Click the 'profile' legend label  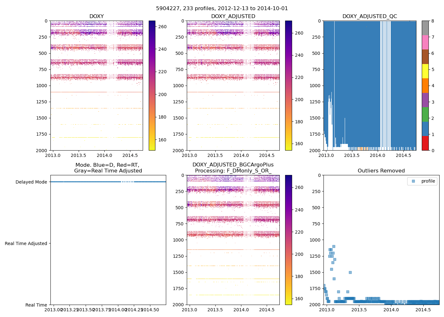(x=428, y=181)
